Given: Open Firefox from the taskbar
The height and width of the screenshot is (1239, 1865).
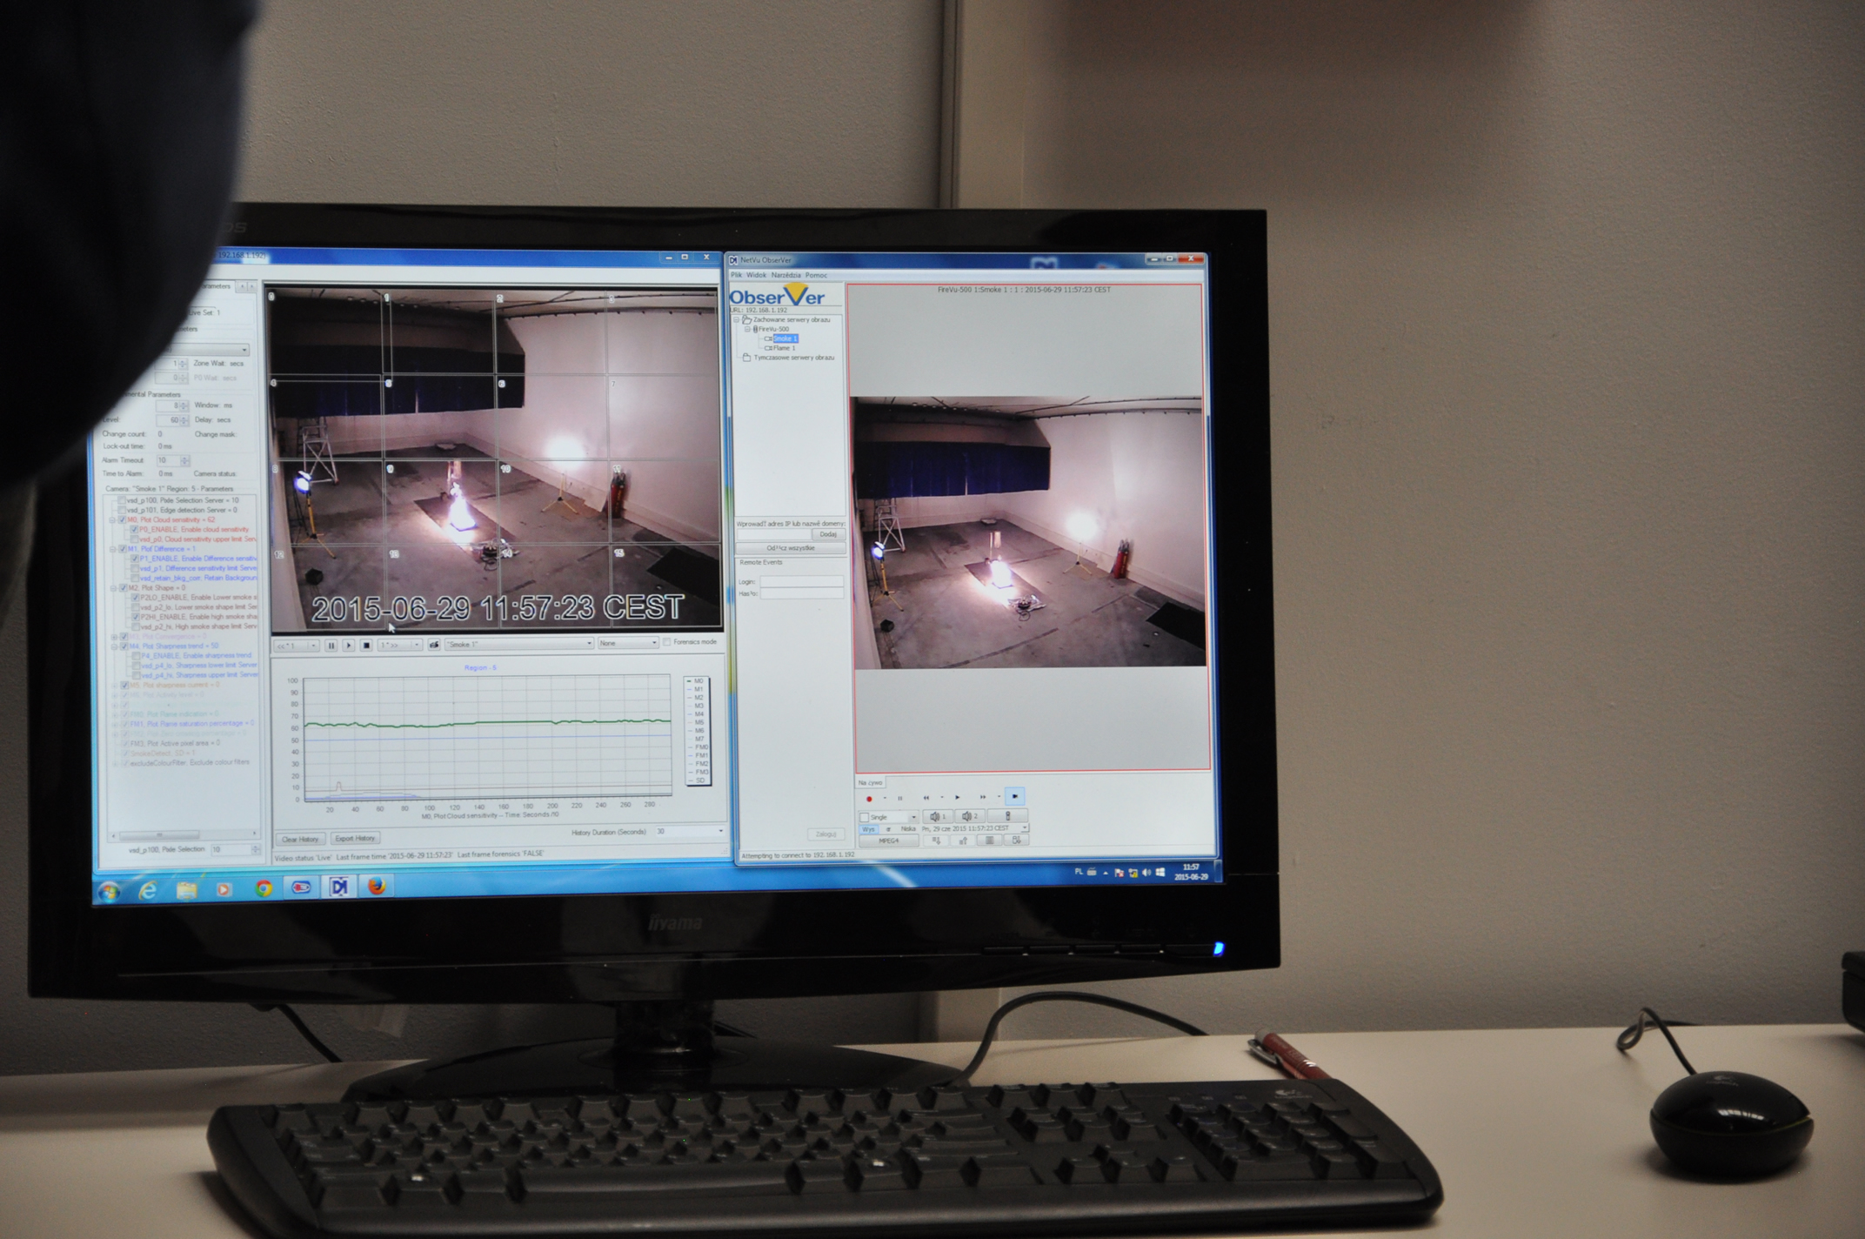Looking at the screenshot, I should [377, 886].
